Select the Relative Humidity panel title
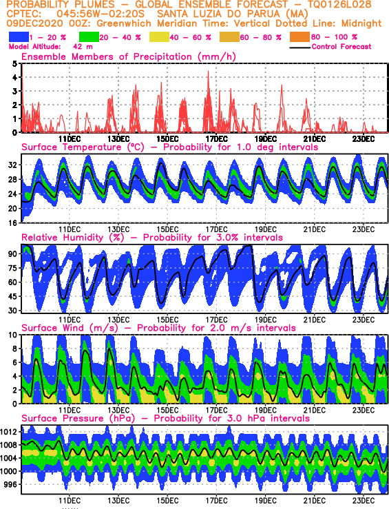 point(152,238)
